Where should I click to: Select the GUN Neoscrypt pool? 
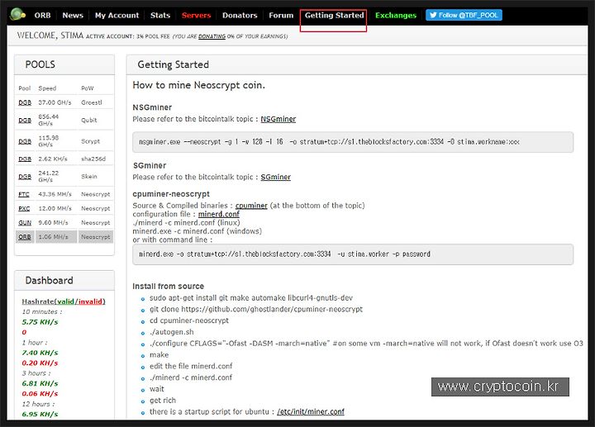(25, 223)
